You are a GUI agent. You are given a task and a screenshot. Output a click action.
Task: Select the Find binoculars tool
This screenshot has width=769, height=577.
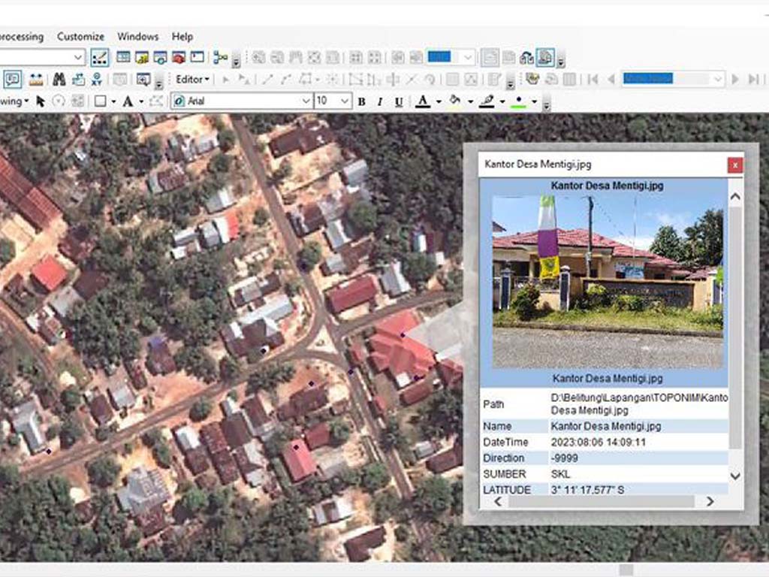tap(59, 80)
